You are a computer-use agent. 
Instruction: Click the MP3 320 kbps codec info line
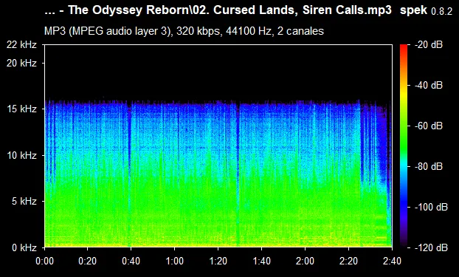coord(184,31)
